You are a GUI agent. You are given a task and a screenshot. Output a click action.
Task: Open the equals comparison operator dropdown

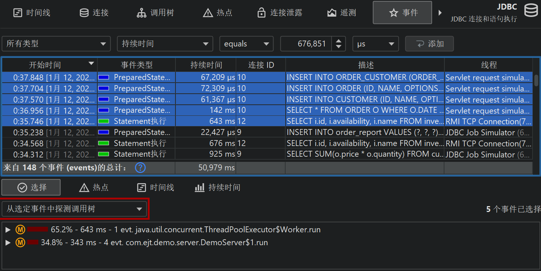pyautogui.click(x=246, y=44)
